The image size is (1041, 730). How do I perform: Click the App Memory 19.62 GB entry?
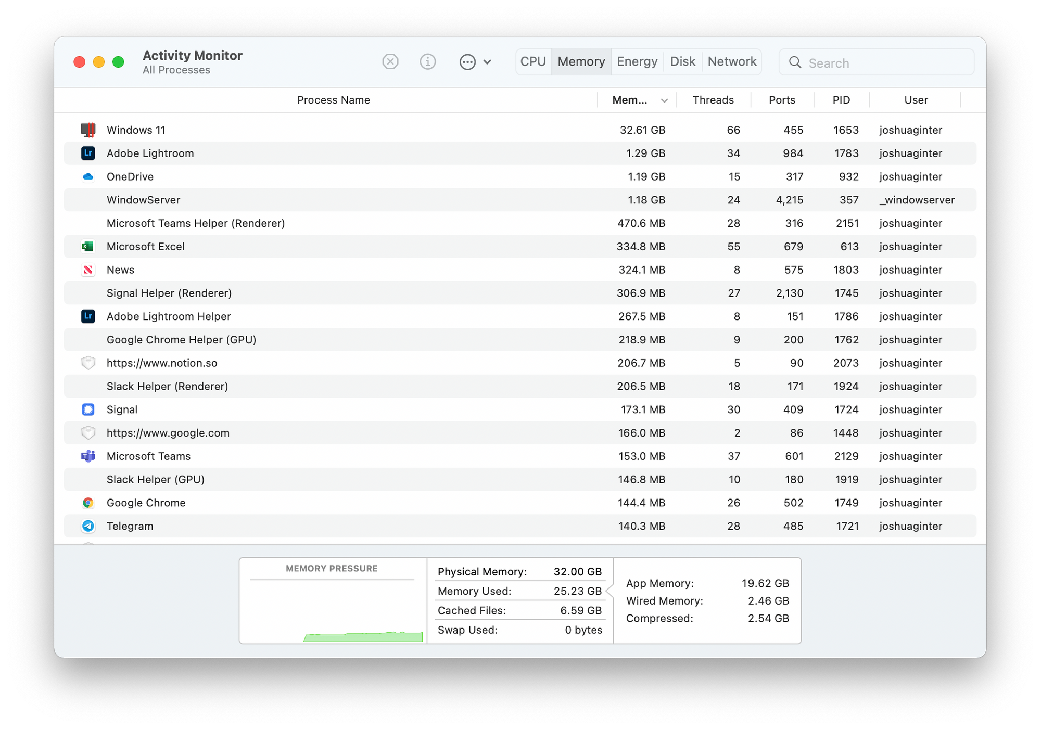coord(707,583)
